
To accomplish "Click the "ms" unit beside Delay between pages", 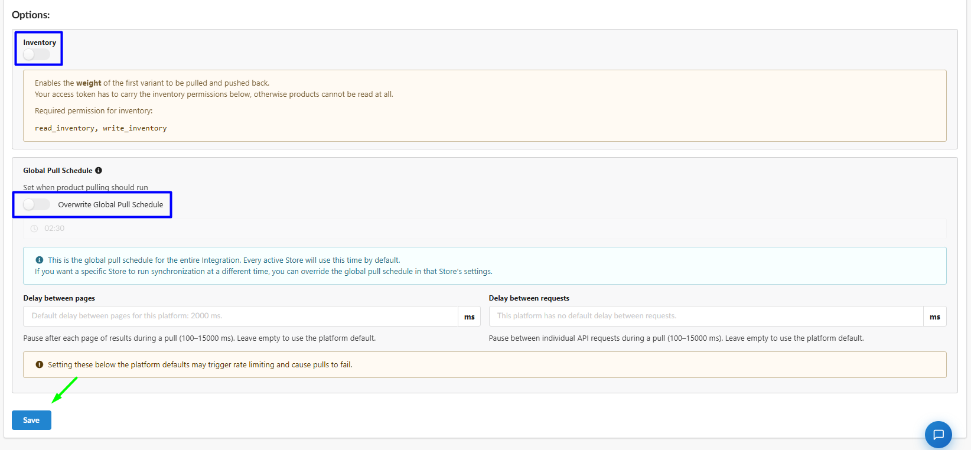I will pyautogui.click(x=470, y=317).
